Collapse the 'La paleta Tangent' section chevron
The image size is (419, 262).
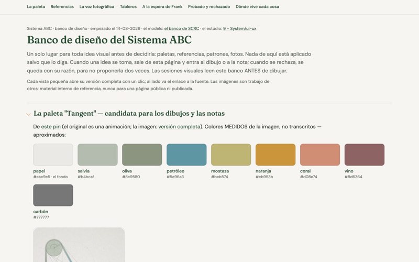point(28,114)
